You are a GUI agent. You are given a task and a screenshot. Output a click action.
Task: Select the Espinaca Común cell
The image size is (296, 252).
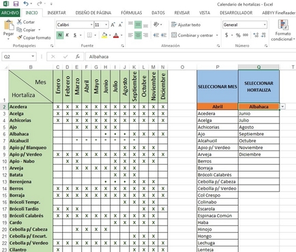[x=218, y=216]
